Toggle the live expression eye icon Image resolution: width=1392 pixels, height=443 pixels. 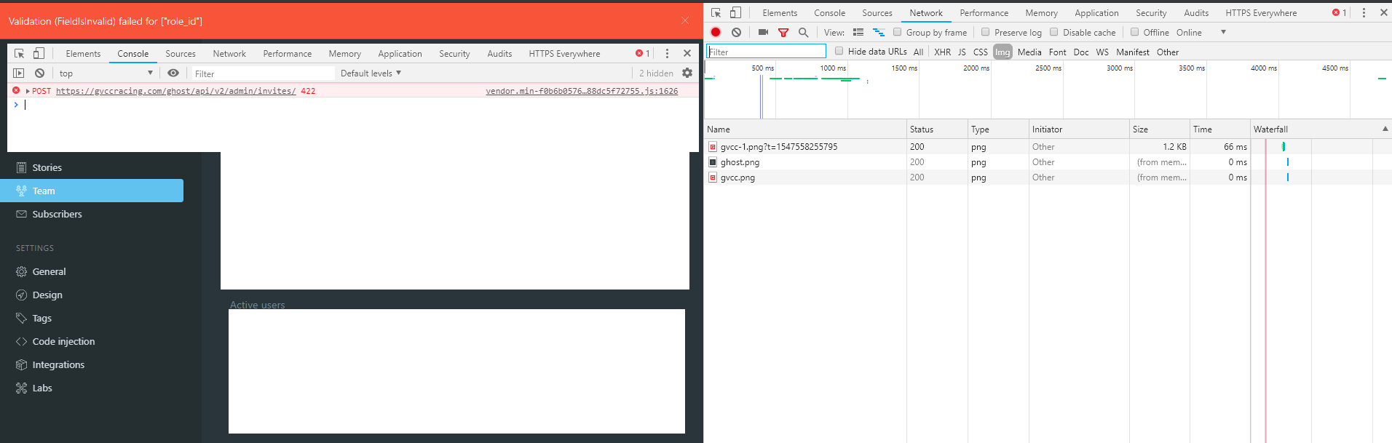pos(173,73)
